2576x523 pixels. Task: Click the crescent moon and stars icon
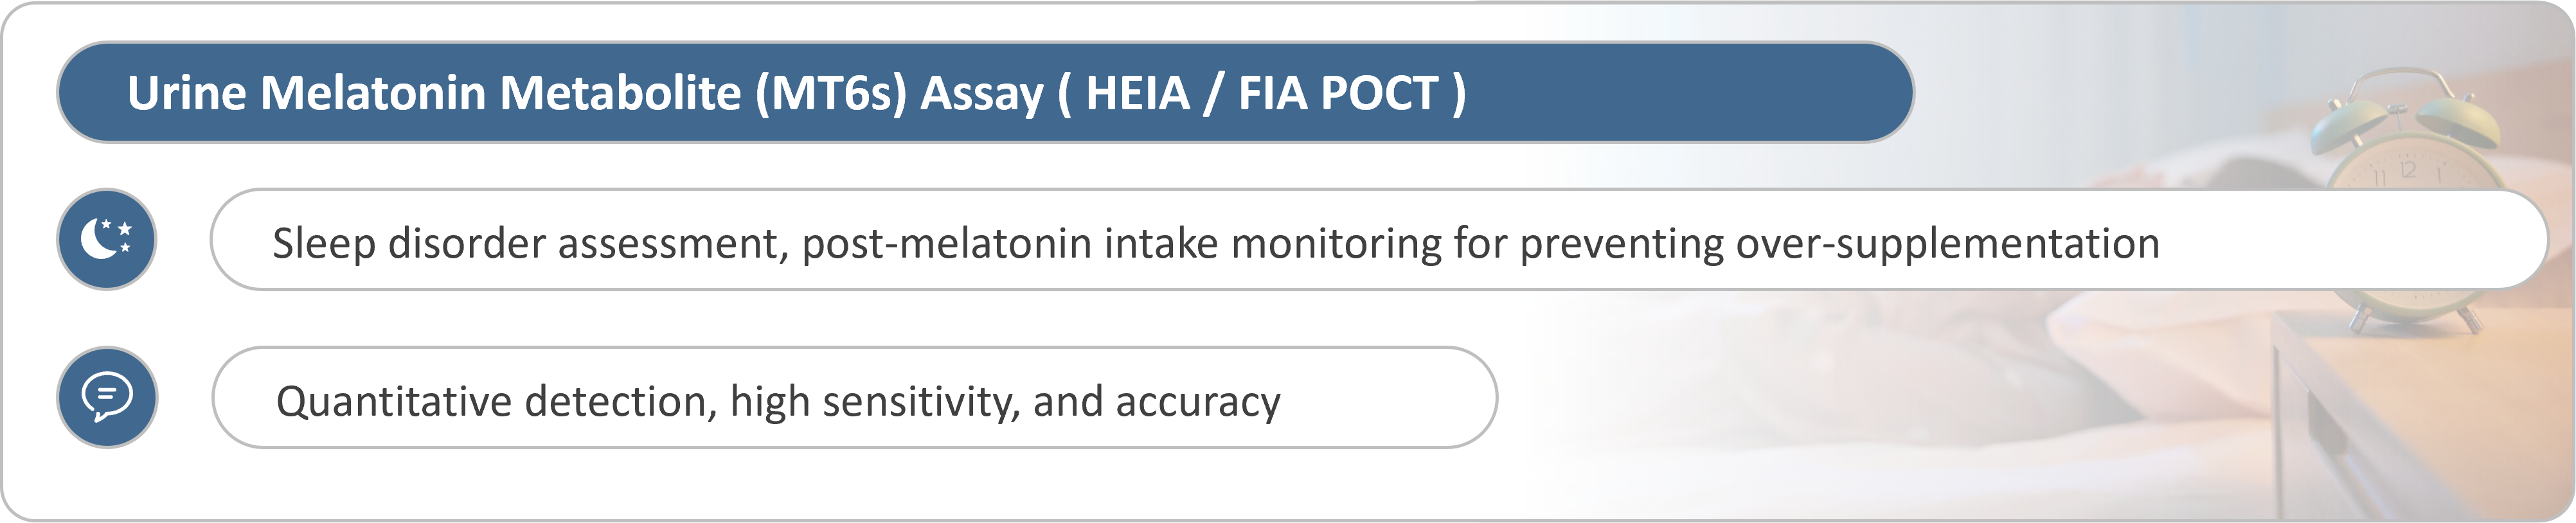coord(106,239)
